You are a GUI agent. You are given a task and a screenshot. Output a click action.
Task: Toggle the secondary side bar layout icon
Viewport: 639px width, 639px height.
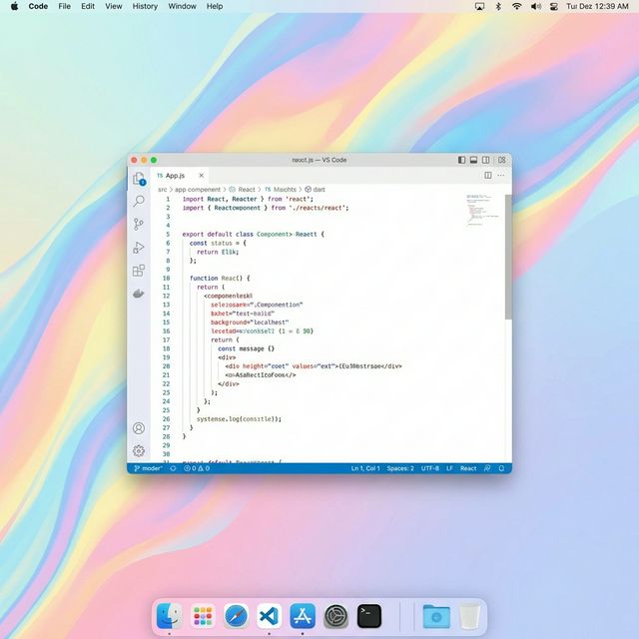click(486, 160)
